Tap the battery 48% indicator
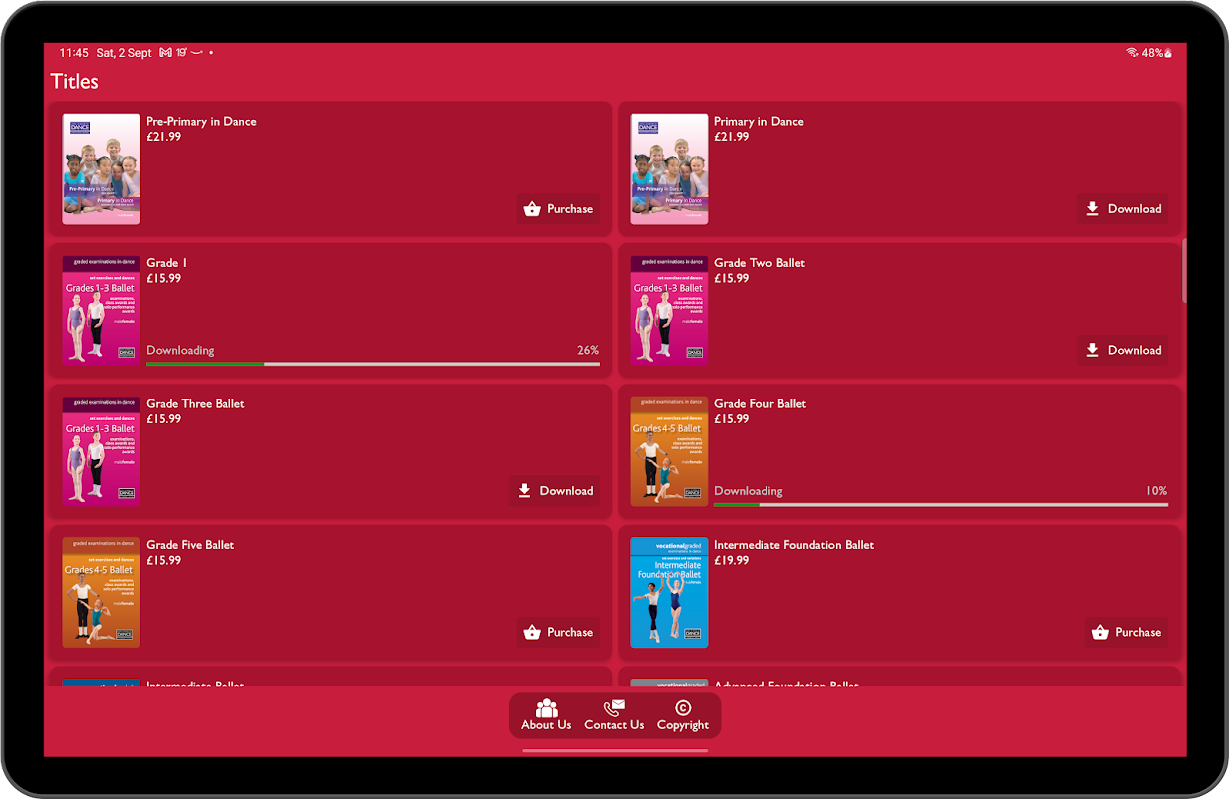The height and width of the screenshot is (799, 1229). (1157, 53)
